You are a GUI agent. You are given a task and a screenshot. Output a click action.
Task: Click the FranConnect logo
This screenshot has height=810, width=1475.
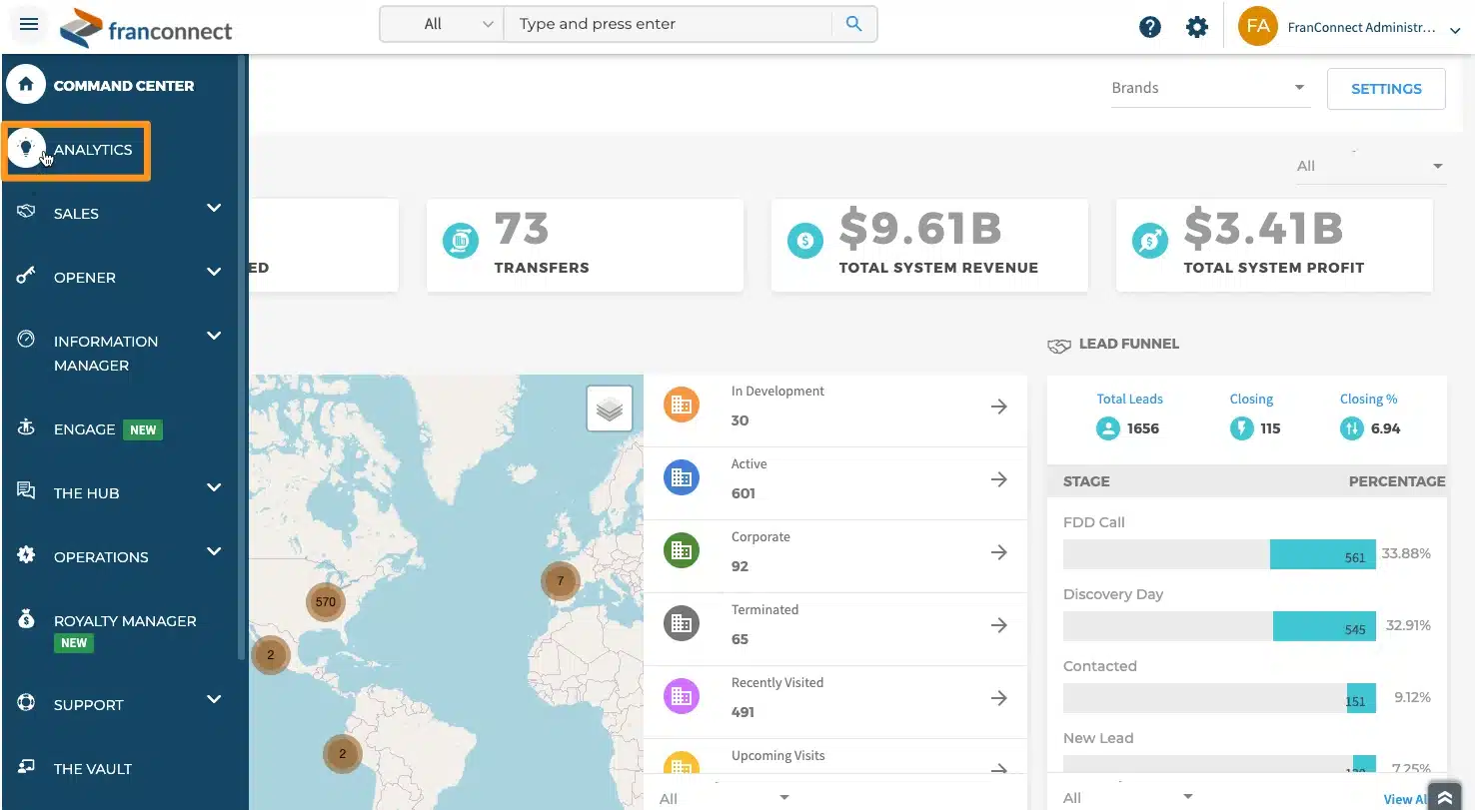coord(146,28)
